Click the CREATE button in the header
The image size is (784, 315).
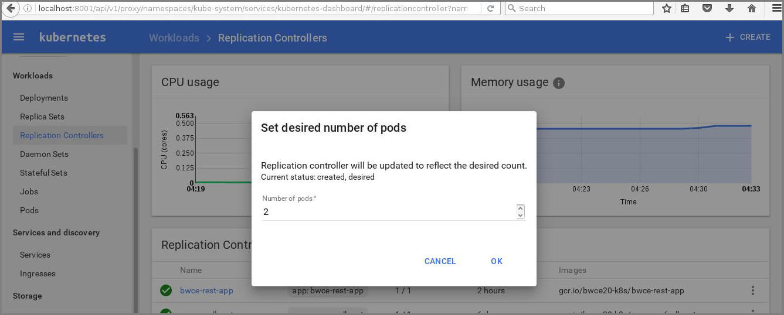click(748, 37)
